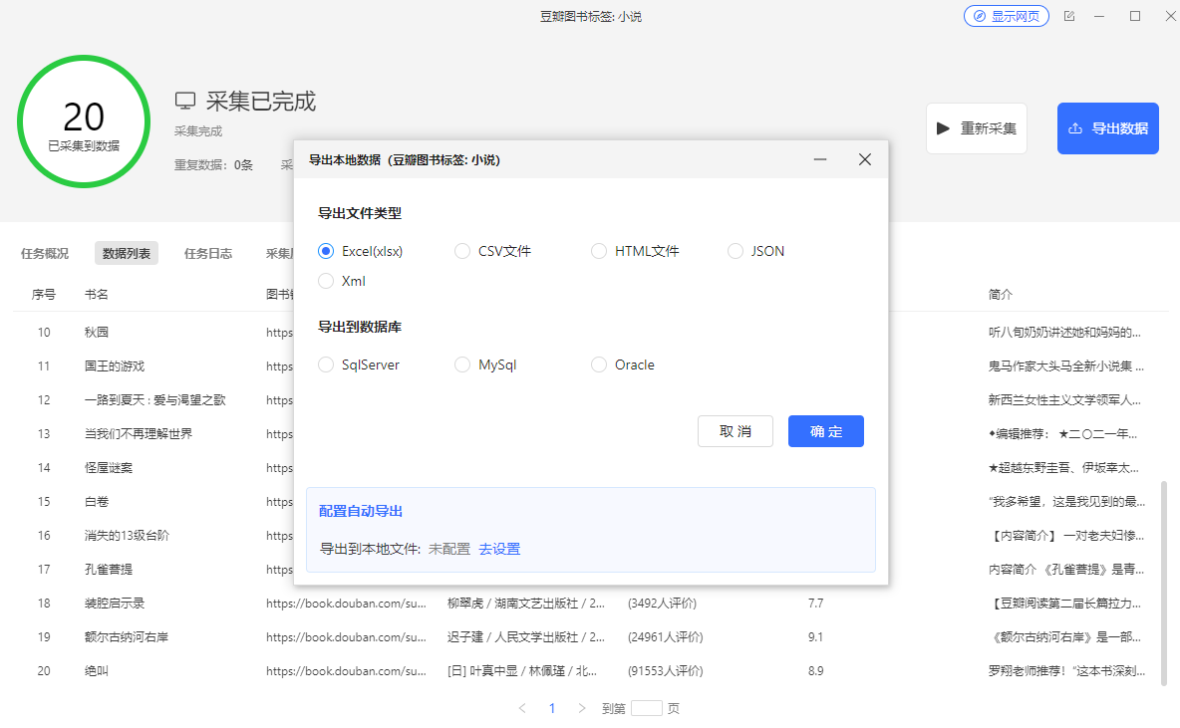Click the 重复数据: 0条 status text
1180x728 pixels.
(213, 164)
